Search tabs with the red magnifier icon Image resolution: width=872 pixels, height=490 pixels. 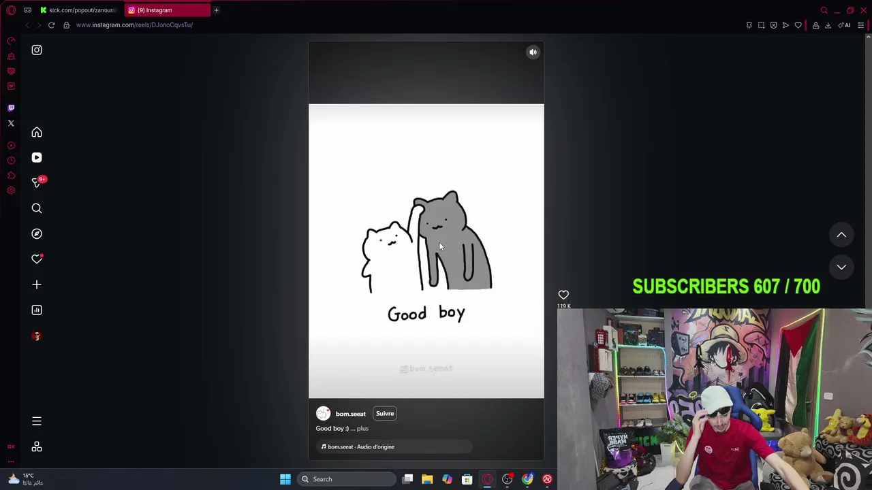pyautogui.click(x=824, y=10)
